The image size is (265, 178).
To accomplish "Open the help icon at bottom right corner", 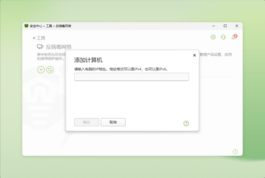I will 235,152.
